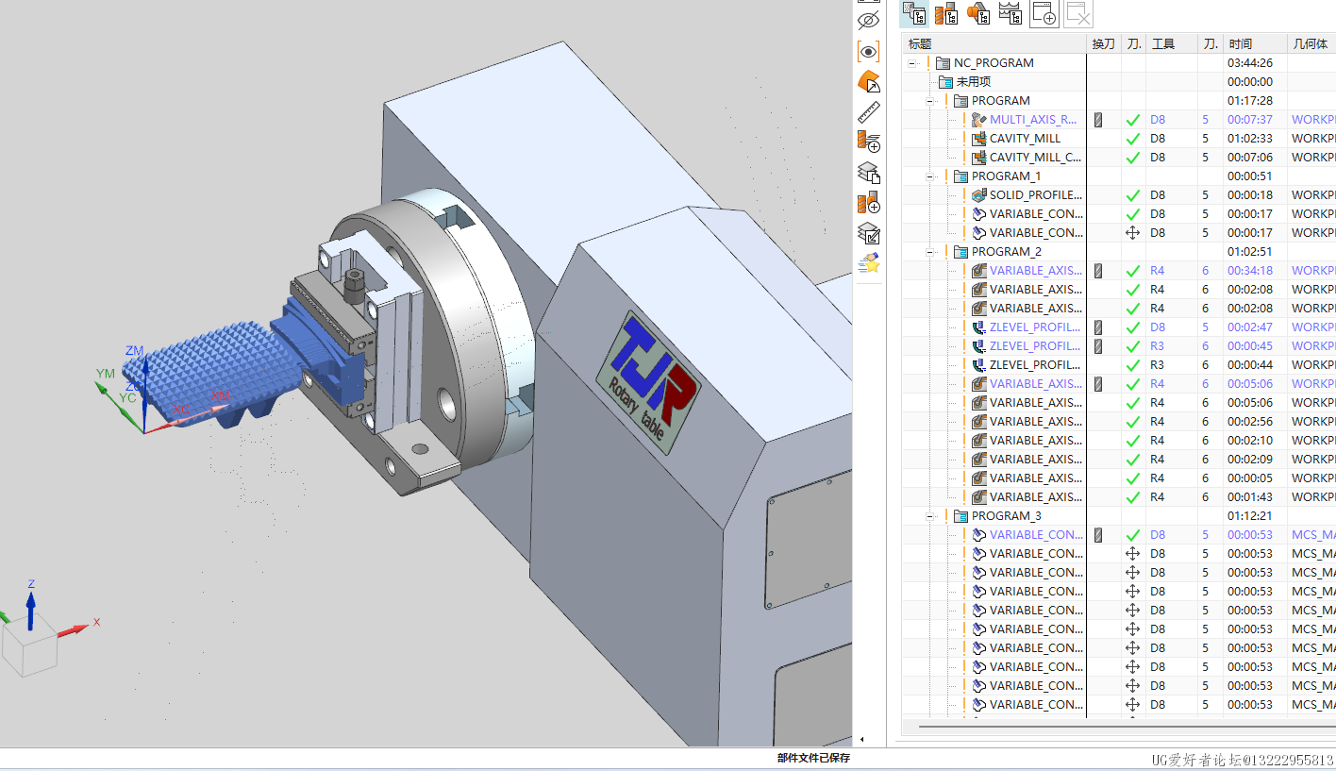Viewport: 1336px width, 771px height.
Task: Collapse the PROGRAM group
Action: (930, 101)
